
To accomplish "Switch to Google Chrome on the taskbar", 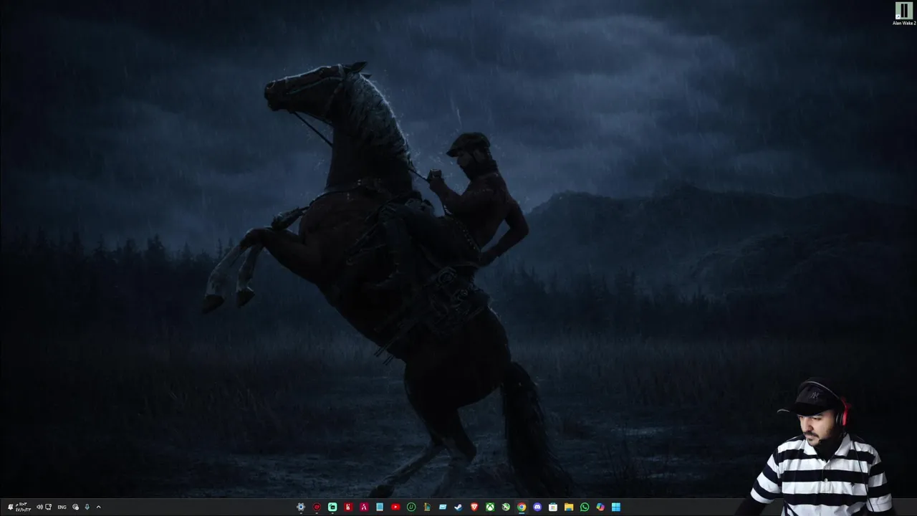I will point(522,507).
